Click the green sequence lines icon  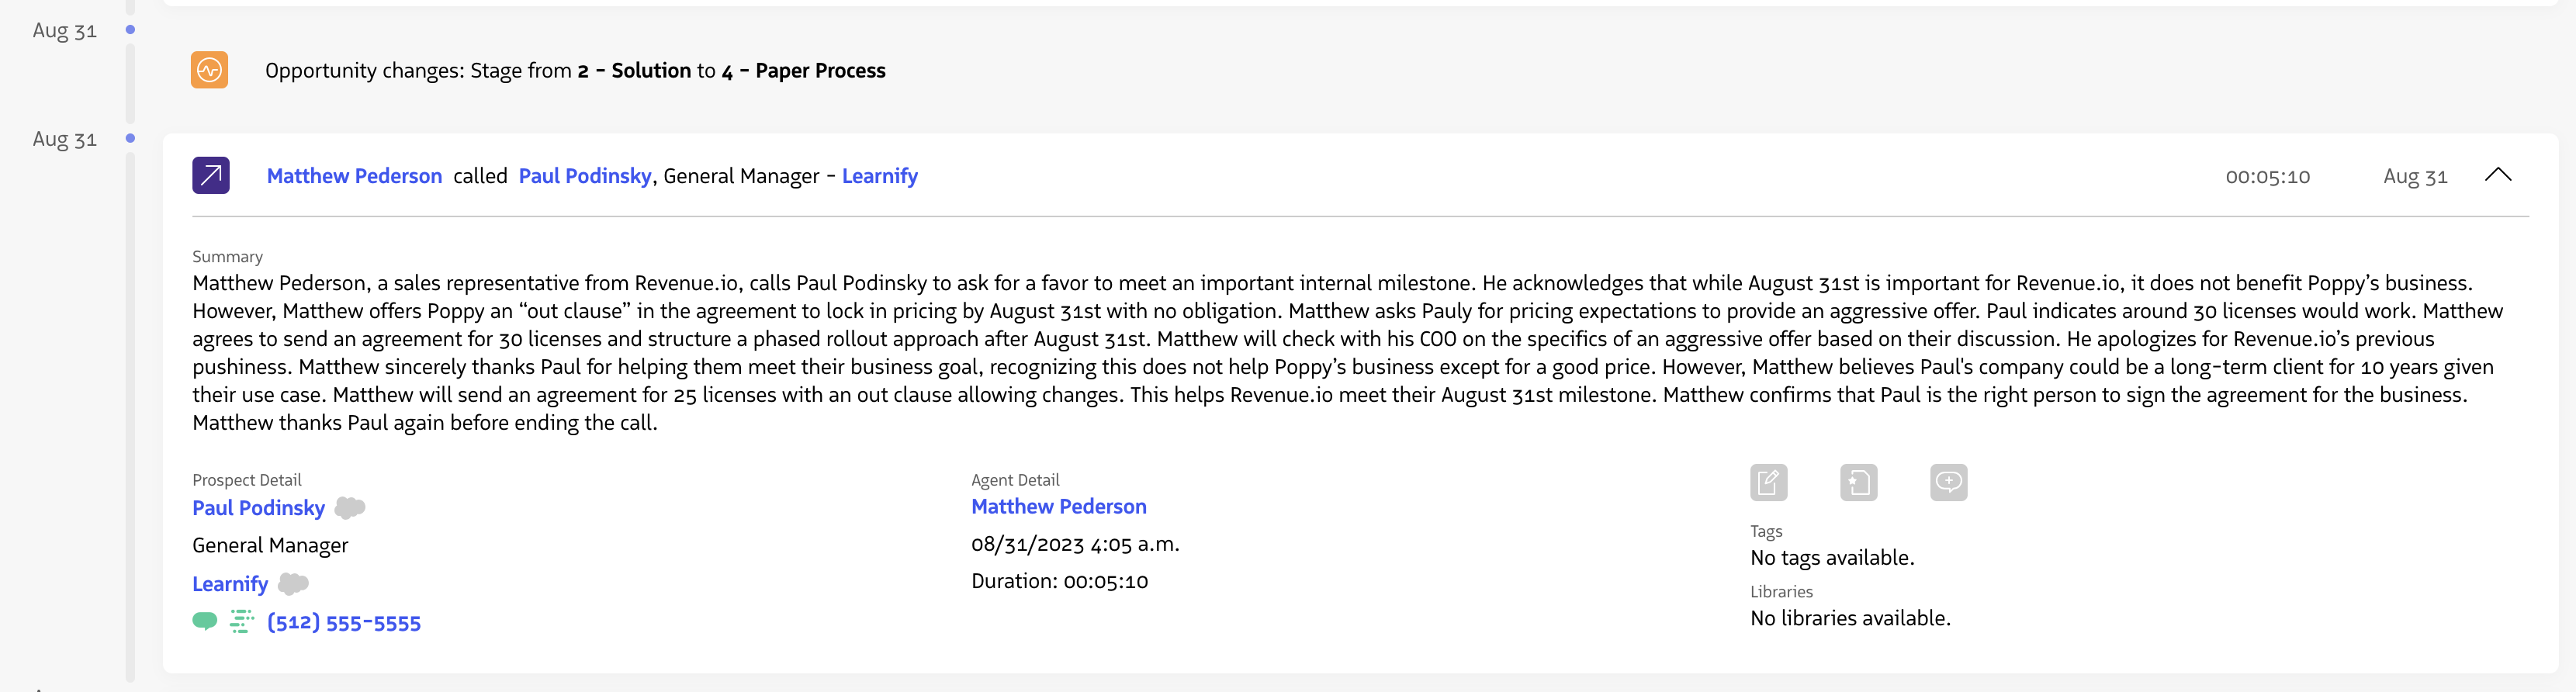pos(242,622)
